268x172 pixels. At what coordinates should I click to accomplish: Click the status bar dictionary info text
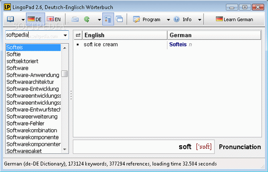(110, 164)
